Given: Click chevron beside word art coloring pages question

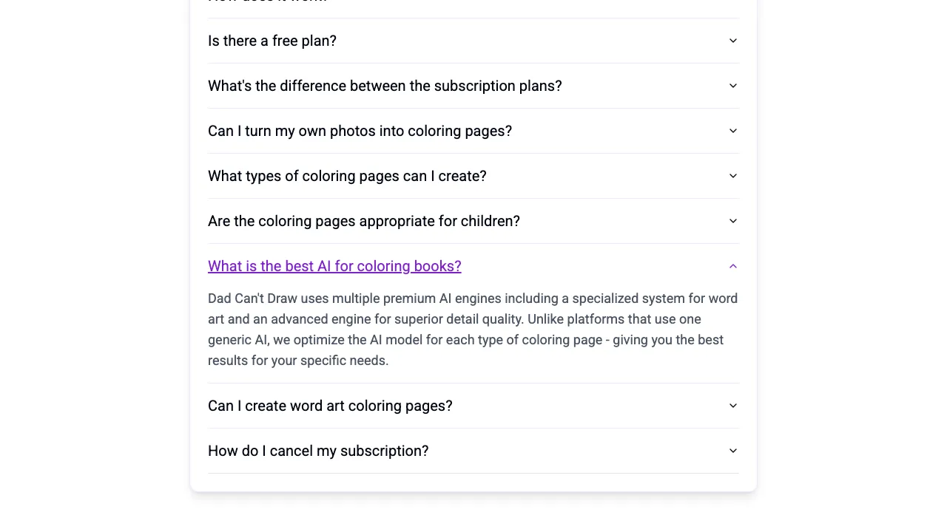Looking at the screenshot, I should tap(732, 406).
